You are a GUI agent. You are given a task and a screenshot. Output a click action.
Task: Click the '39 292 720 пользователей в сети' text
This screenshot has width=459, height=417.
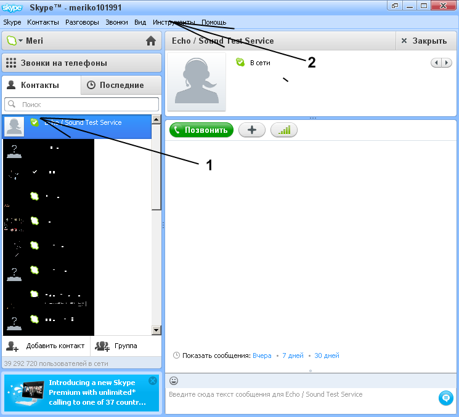56,363
